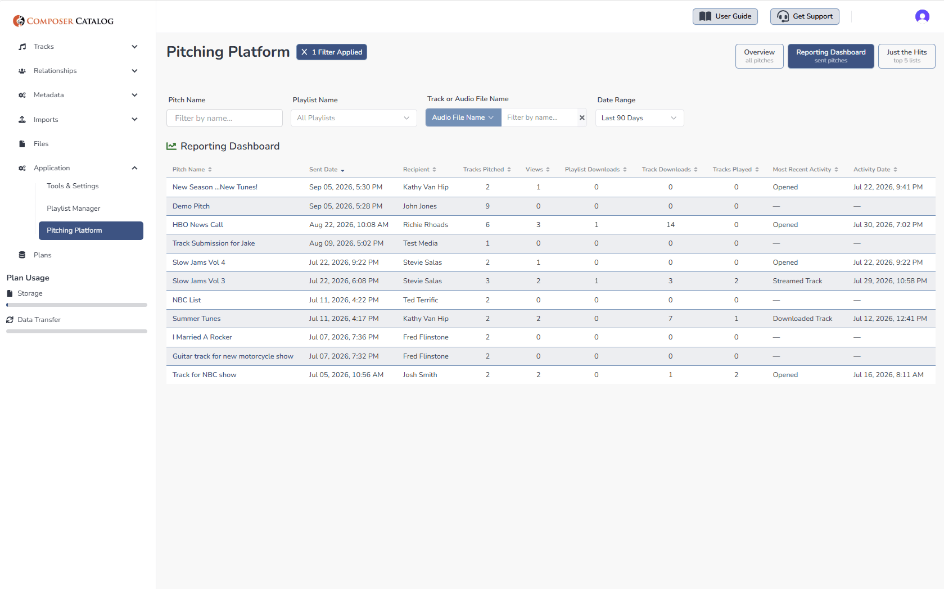
Task: Open Guitar track for new motorcycle show
Action: point(233,356)
